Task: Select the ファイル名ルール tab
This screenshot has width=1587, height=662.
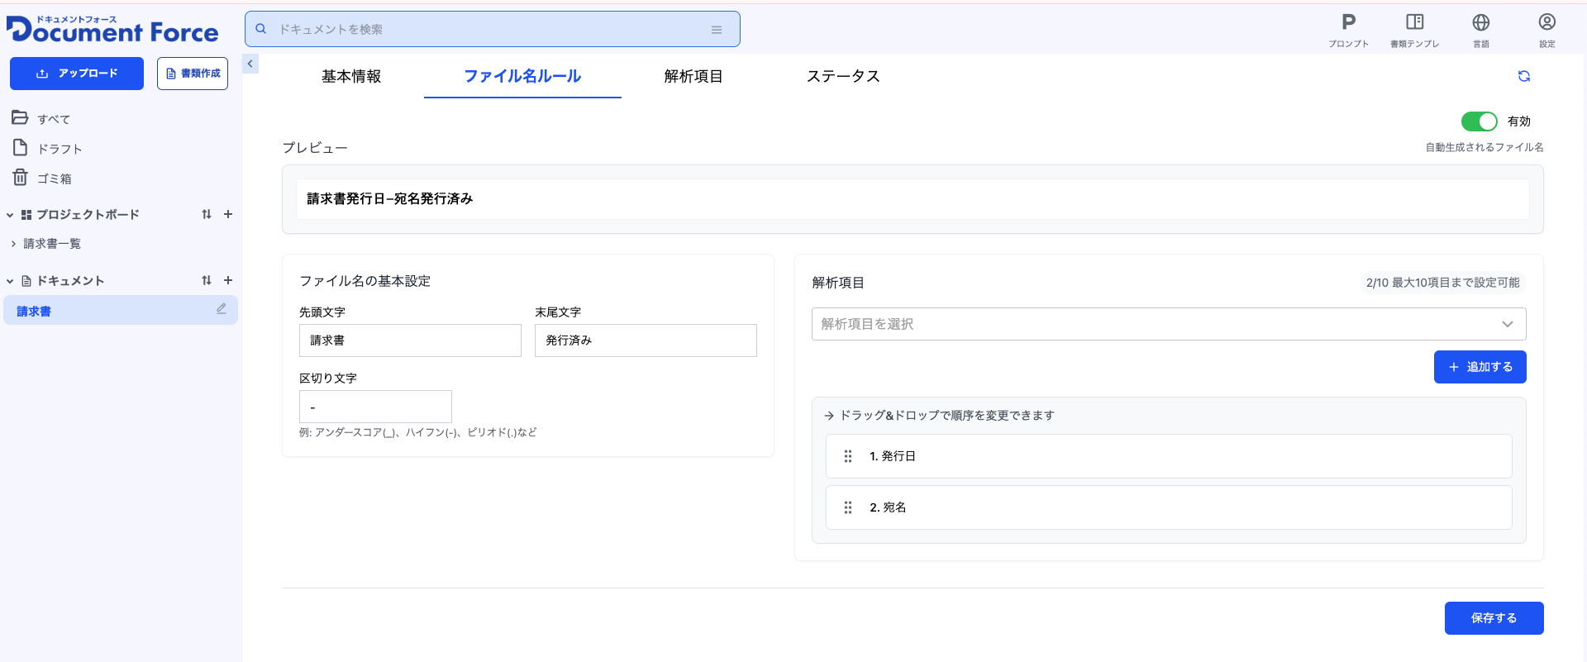Action: tap(522, 76)
